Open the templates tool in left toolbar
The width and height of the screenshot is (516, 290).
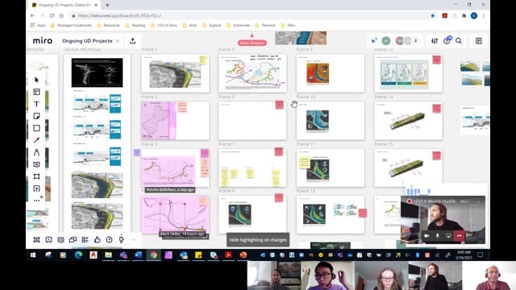[36, 92]
